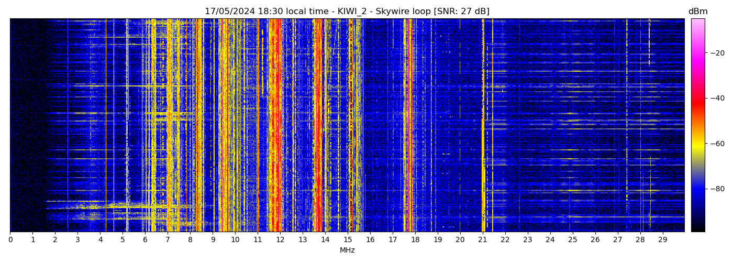
Task: Click the −40 colorbar tick label
Action: (x=717, y=98)
